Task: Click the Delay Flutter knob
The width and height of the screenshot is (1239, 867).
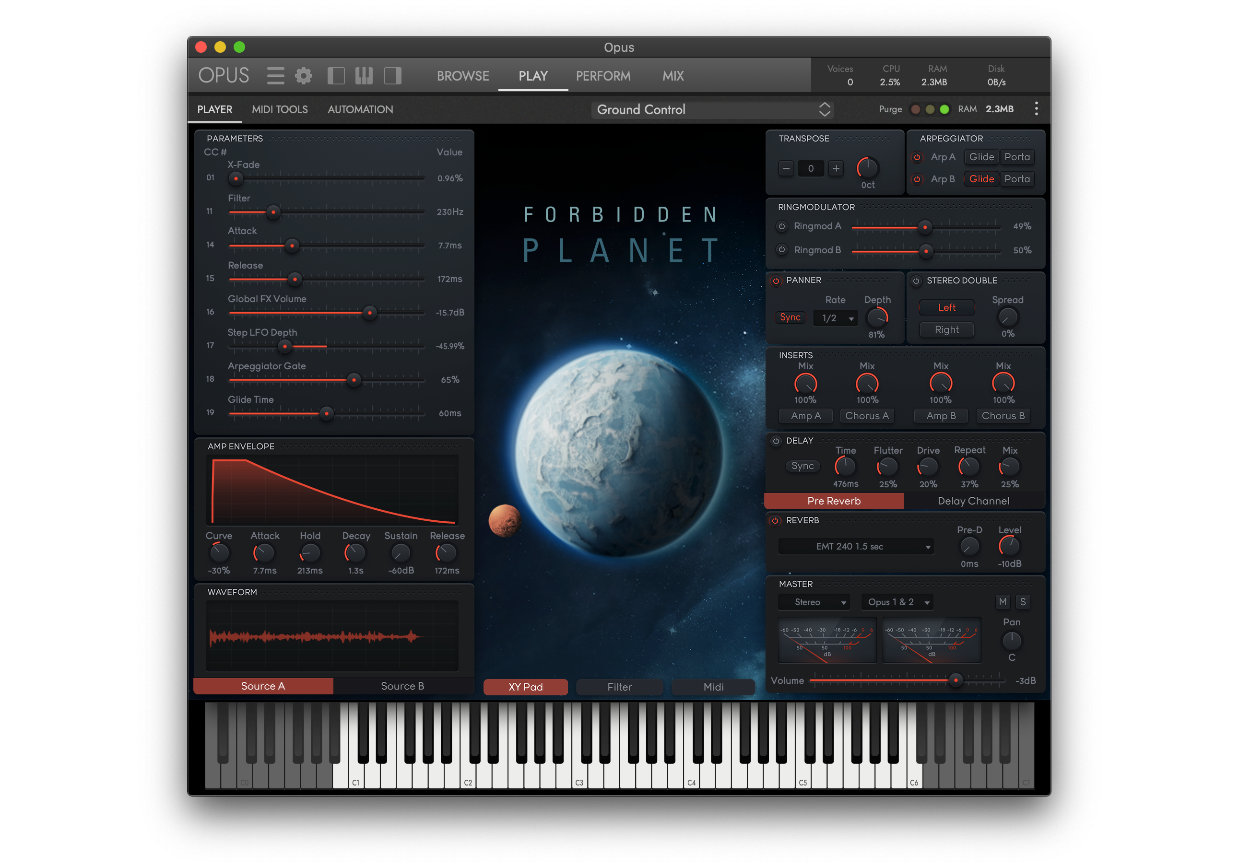Action: pos(887,467)
